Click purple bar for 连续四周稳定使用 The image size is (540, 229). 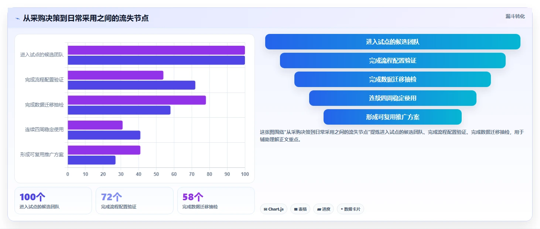[x=95, y=125]
